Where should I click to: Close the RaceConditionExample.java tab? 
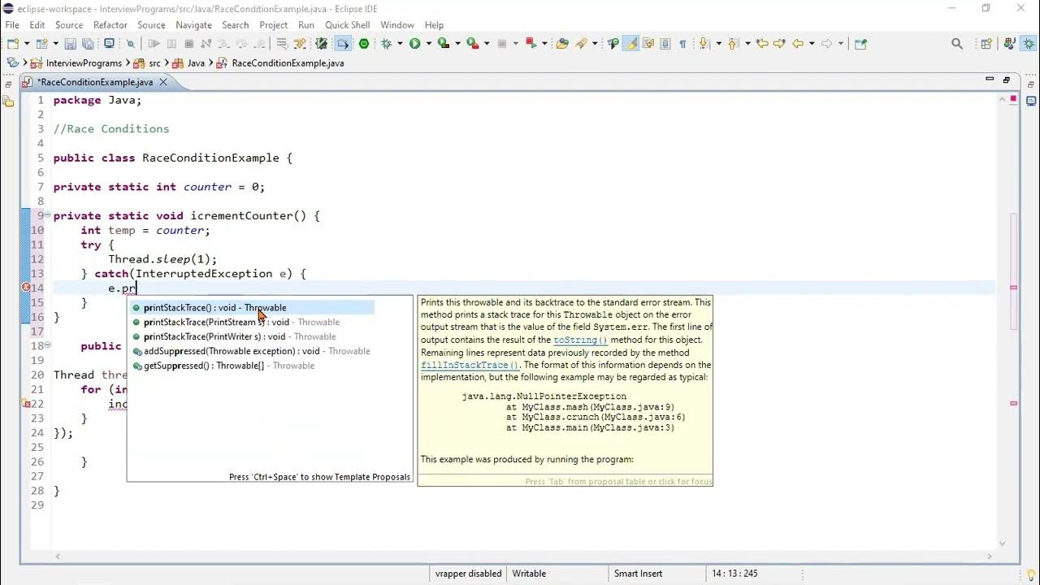tap(162, 82)
